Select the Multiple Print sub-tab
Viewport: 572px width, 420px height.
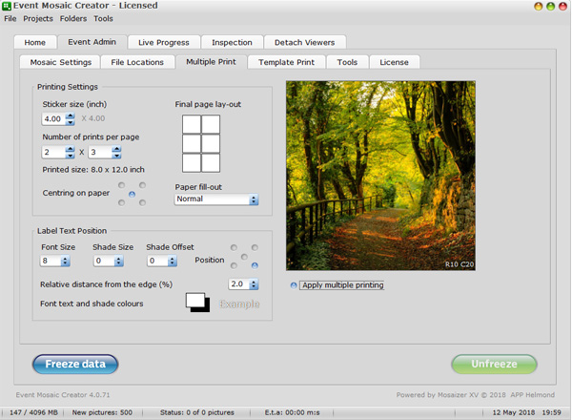[211, 62]
